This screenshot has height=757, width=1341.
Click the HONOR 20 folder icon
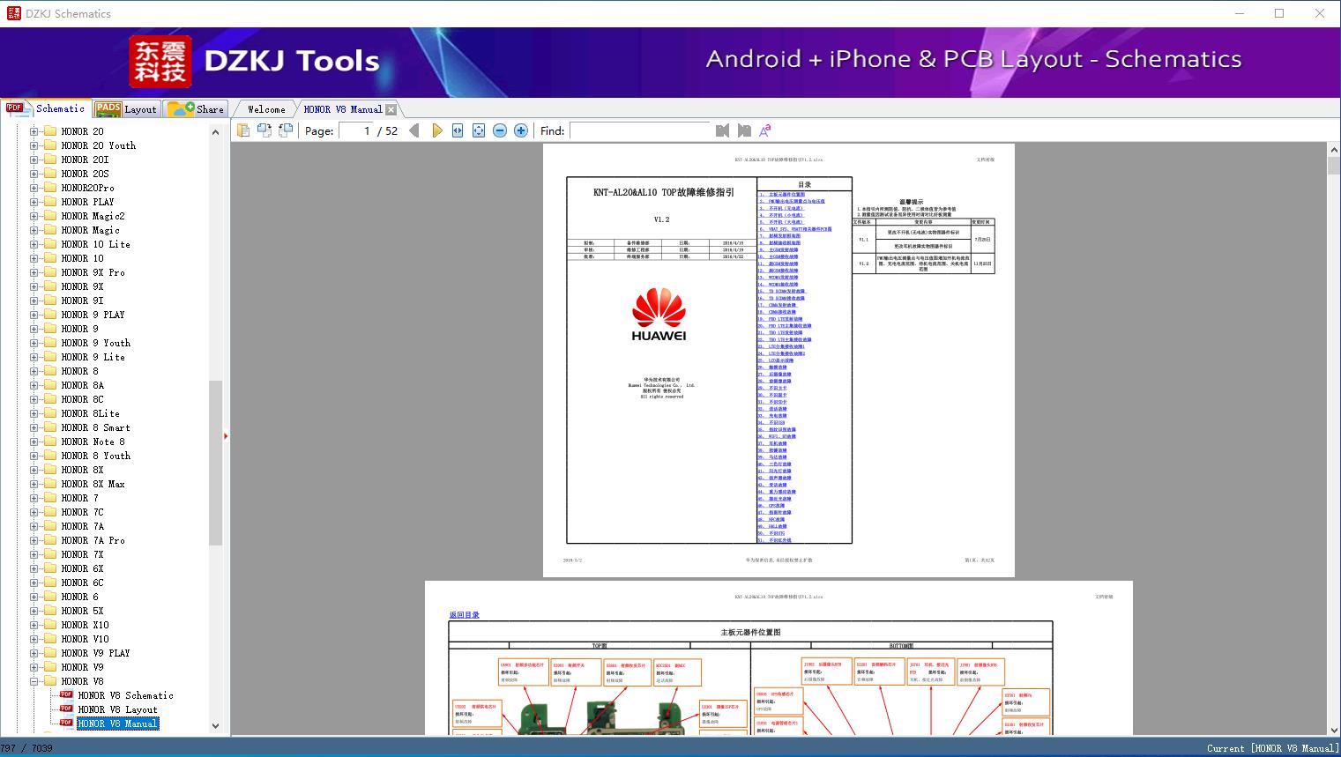pyautogui.click(x=50, y=131)
